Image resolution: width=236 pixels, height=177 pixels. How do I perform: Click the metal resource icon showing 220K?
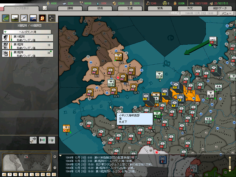(64, 3)
